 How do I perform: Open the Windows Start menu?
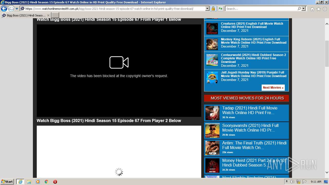pos(7,182)
